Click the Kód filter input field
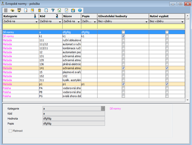Screen dimensions: 192x145 [51, 26]
